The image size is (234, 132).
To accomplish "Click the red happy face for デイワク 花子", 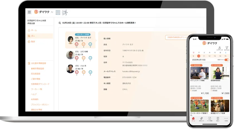I will click(x=77, y=44).
